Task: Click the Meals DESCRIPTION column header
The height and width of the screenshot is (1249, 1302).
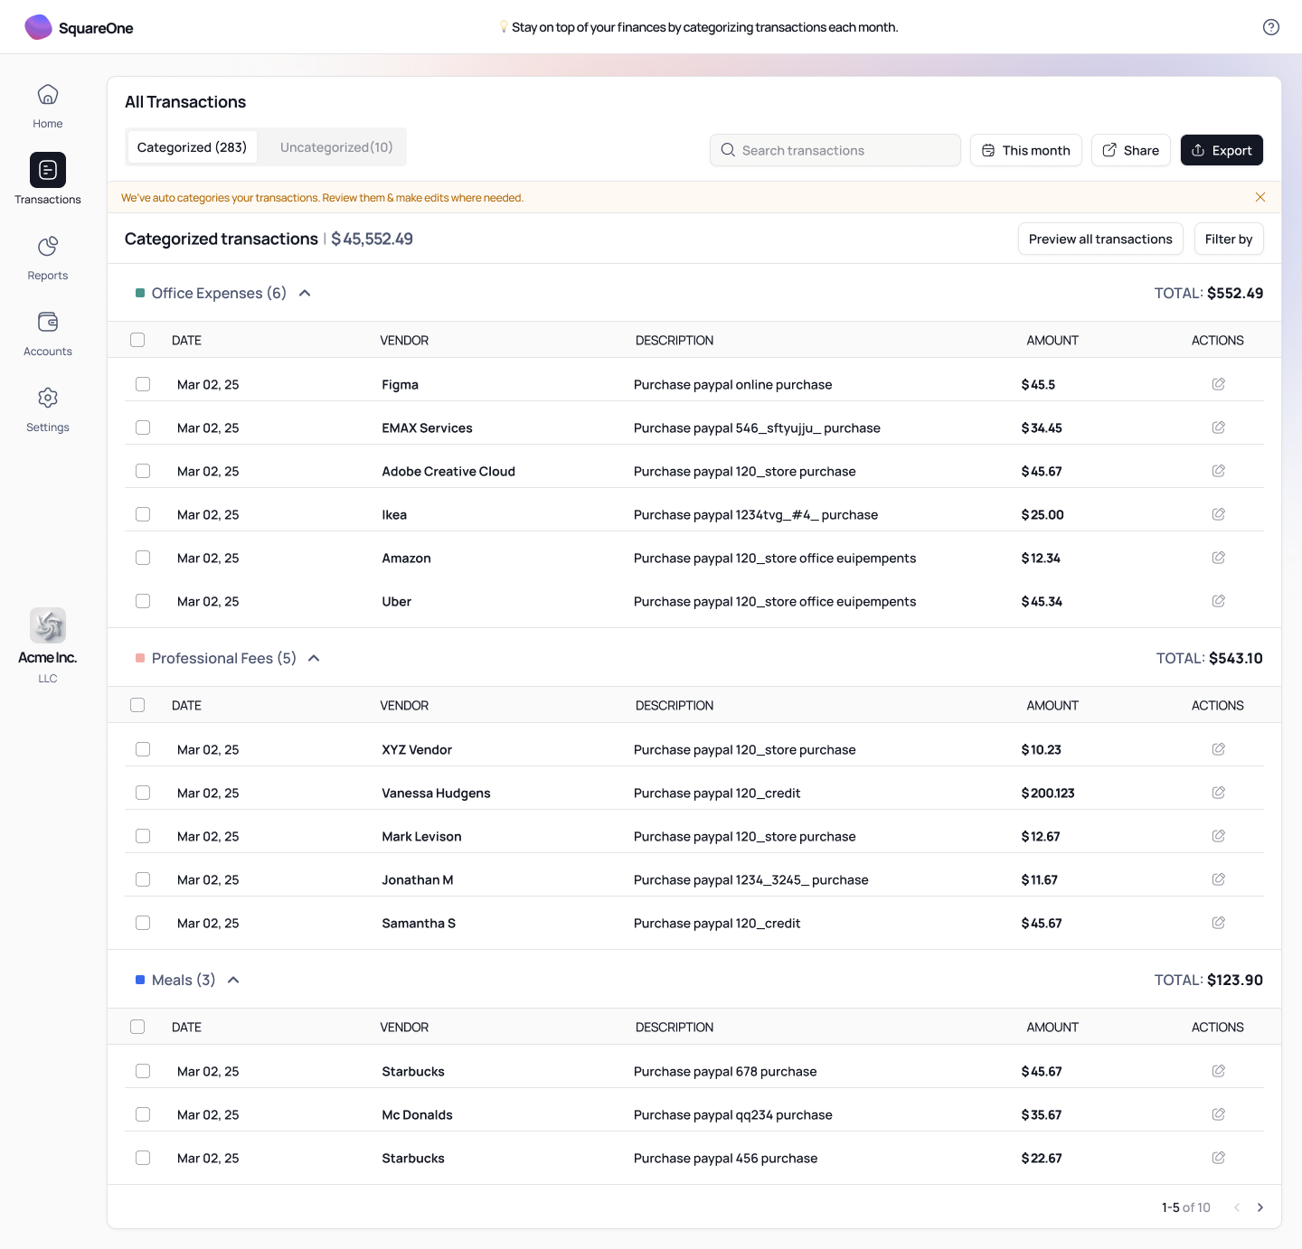Action: coord(675,1027)
